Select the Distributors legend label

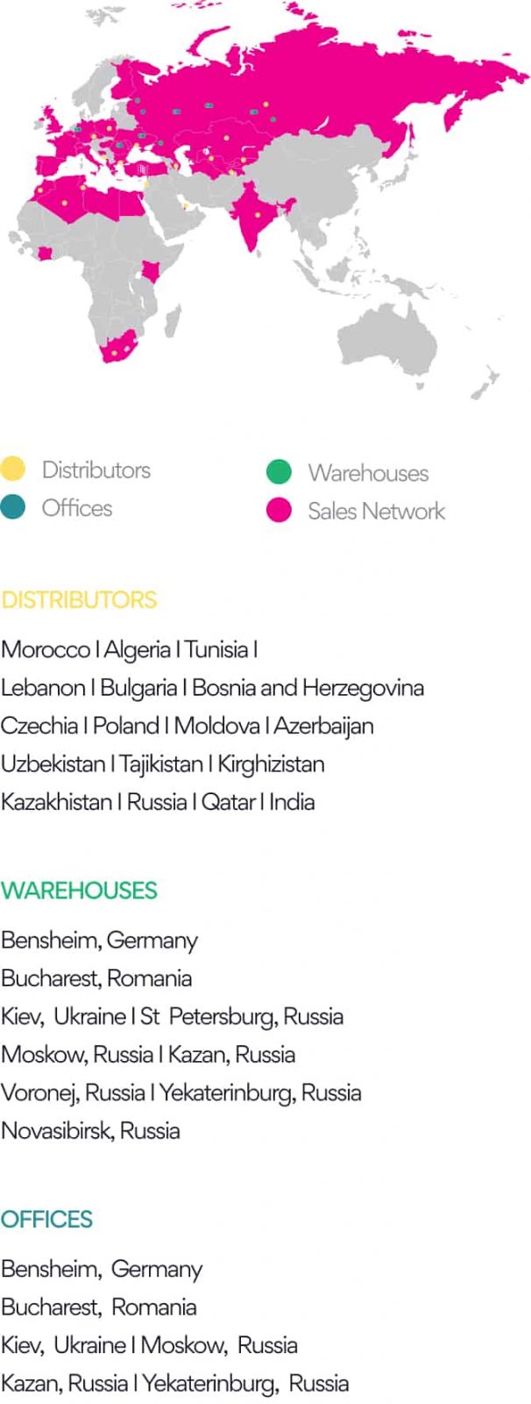pyautogui.click(x=96, y=469)
